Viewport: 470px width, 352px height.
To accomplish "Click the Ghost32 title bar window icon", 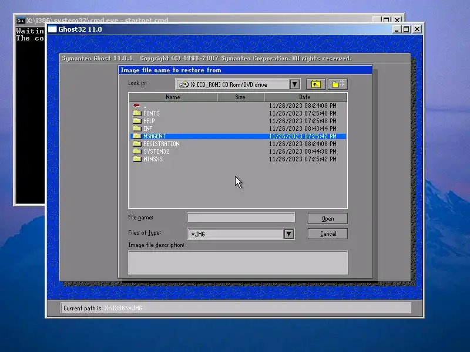I will click(x=52, y=29).
